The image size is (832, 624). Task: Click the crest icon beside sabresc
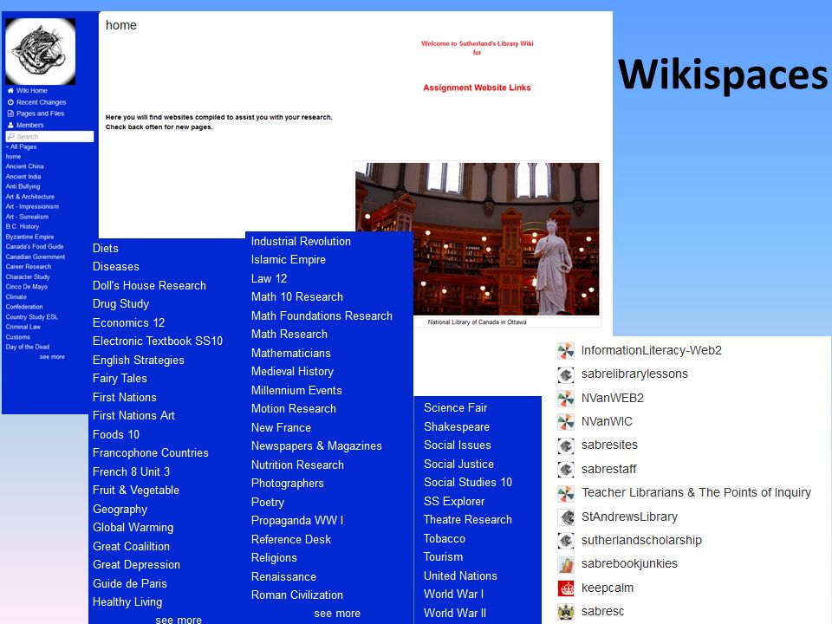[x=566, y=612]
